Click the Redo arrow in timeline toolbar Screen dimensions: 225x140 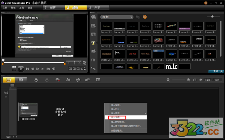point(47,80)
